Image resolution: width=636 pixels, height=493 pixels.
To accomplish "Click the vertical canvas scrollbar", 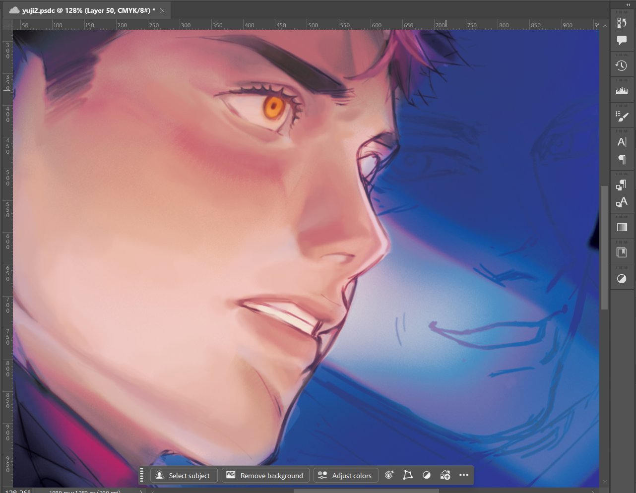I will pos(604,248).
